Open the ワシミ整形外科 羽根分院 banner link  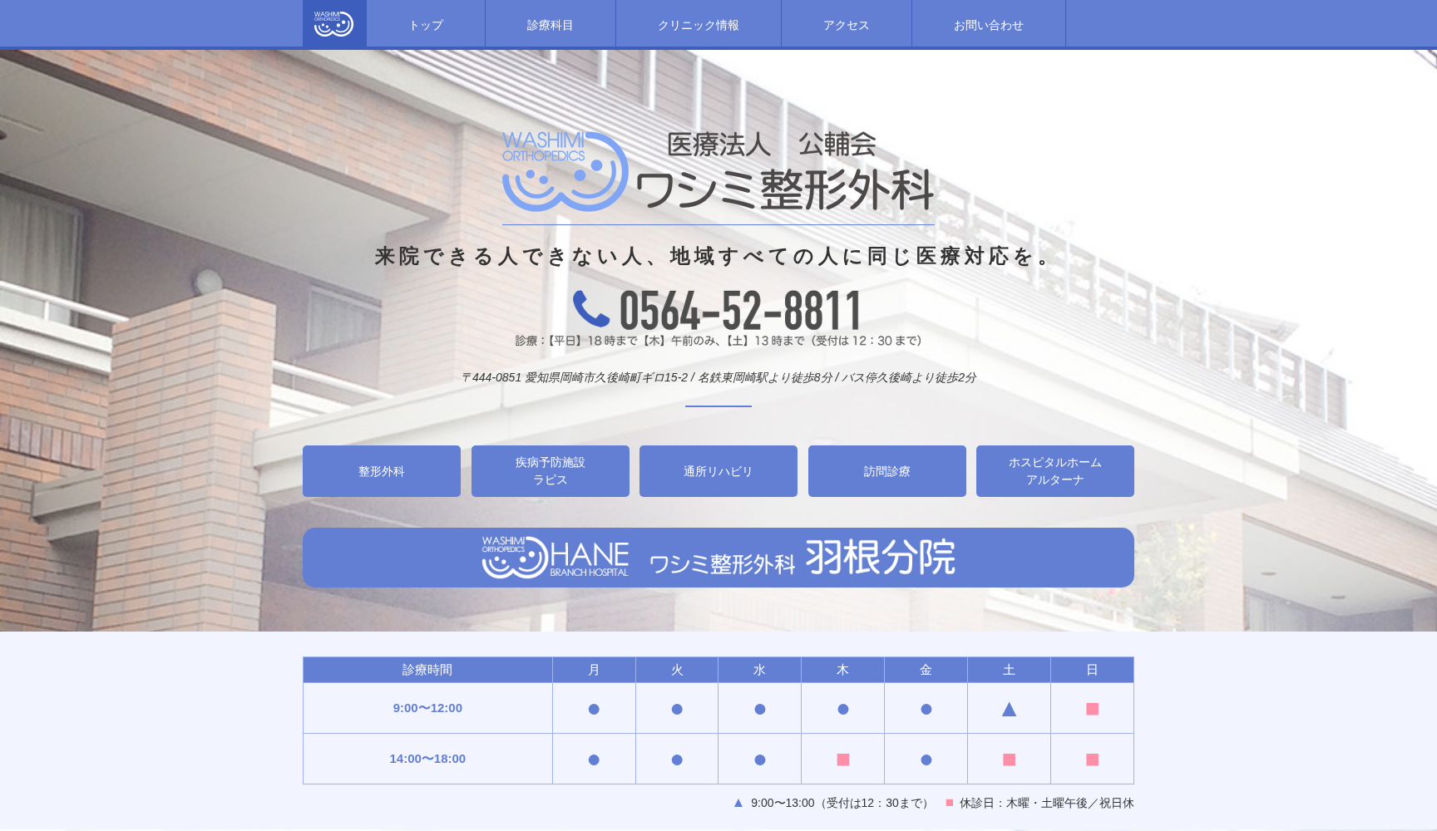[718, 558]
